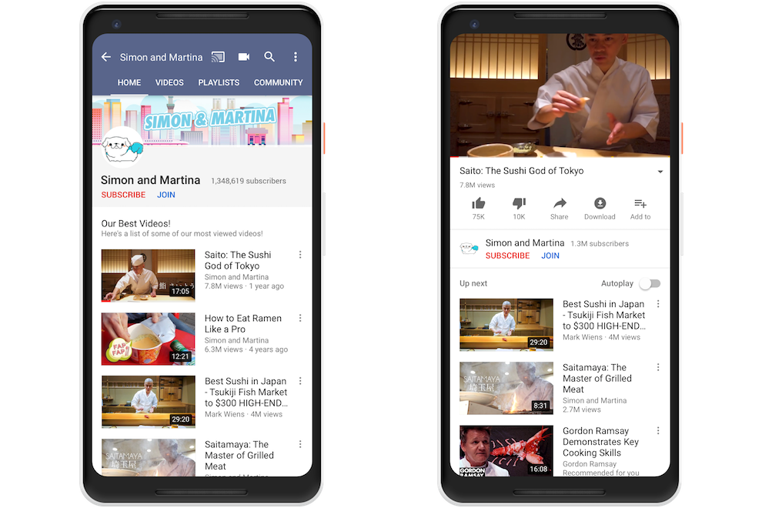
Task: Open options for Gordon Ramsay video
Action: pos(659,431)
